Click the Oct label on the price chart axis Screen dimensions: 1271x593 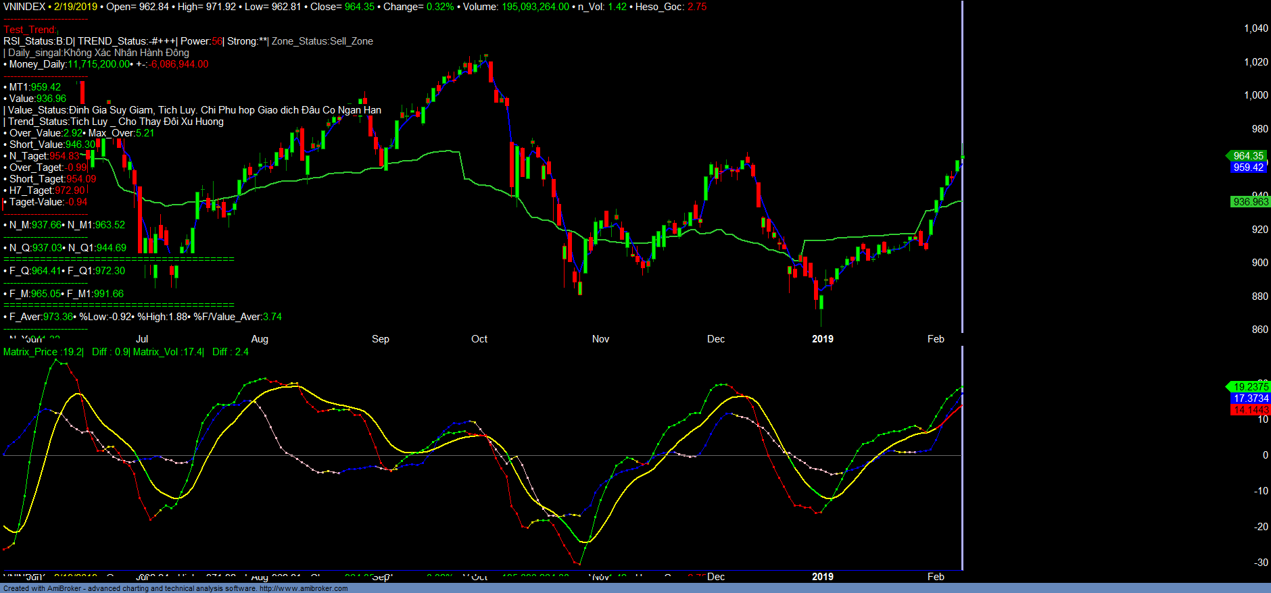pyautogui.click(x=479, y=339)
